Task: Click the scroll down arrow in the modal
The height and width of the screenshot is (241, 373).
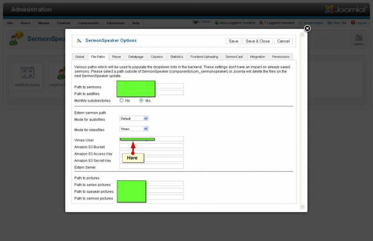Action: [302, 207]
